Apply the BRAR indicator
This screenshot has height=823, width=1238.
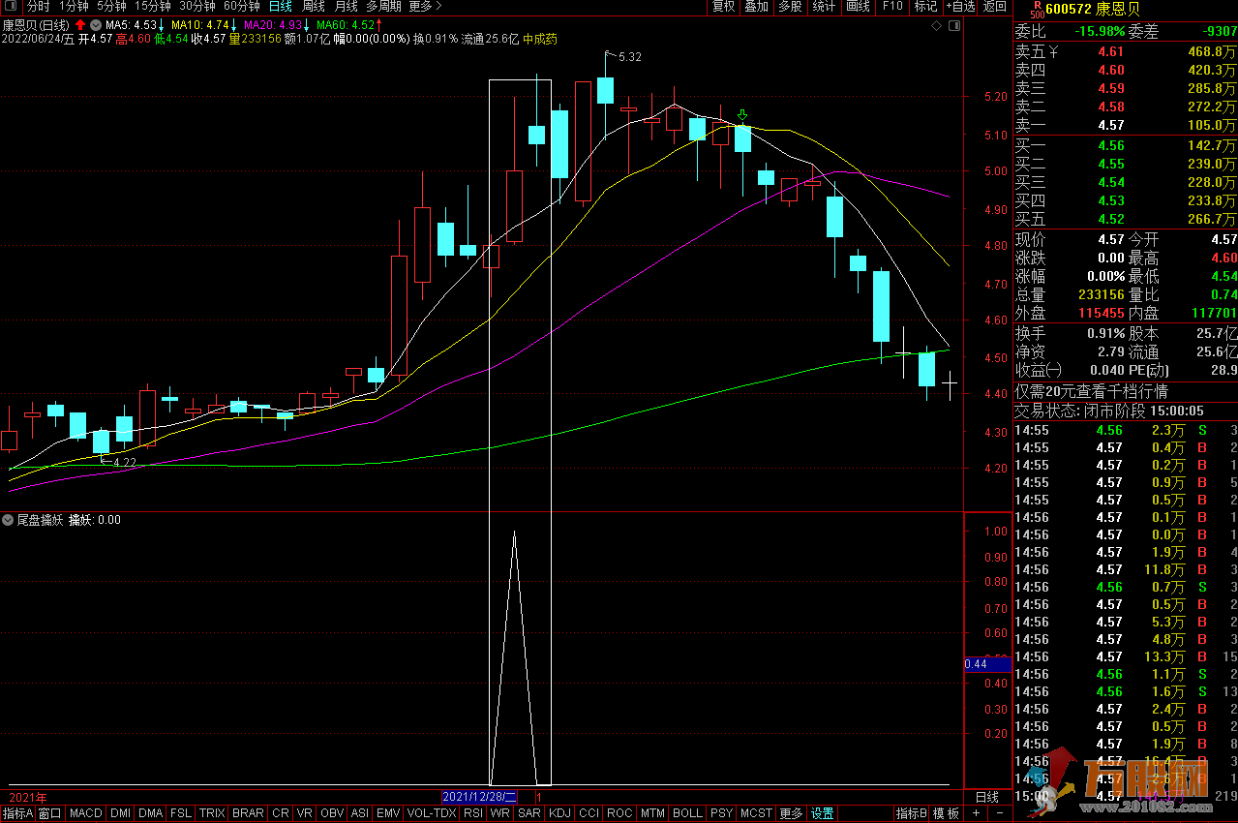click(x=249, y=813)
